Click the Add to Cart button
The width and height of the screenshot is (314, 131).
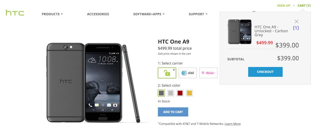pos(173,112)
